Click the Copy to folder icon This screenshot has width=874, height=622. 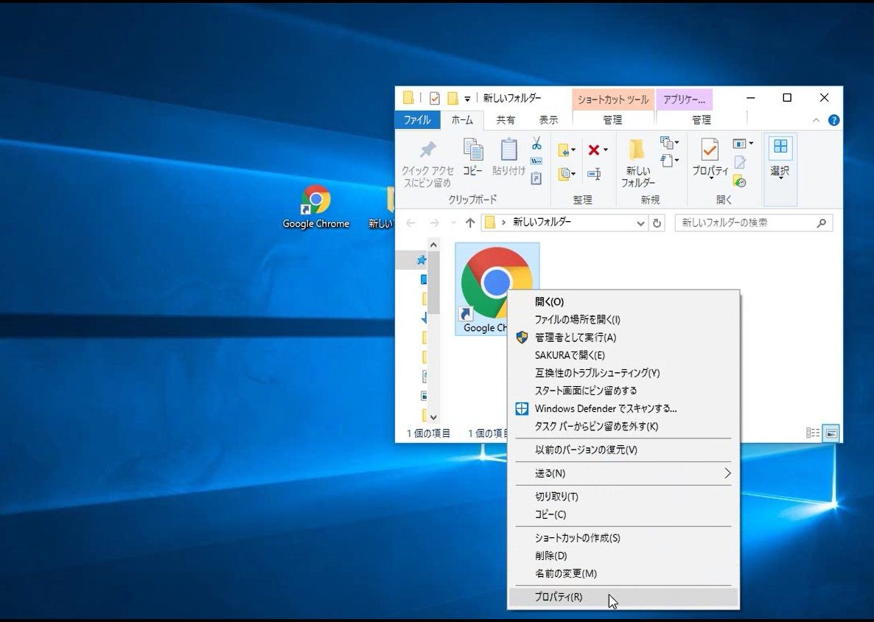[564, 174]
